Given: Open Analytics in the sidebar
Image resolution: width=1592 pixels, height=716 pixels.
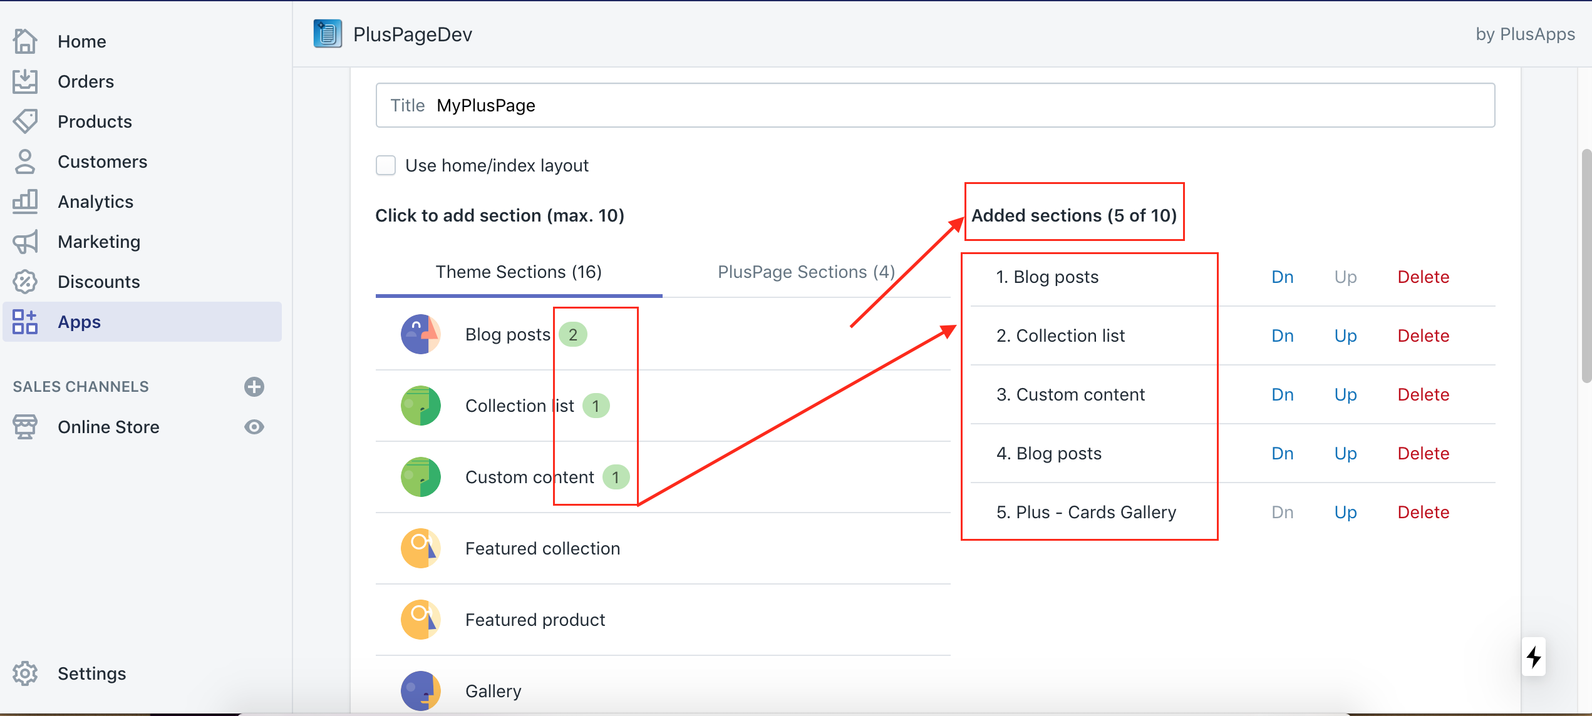Looking at the screenshot, I should [95, 201].
